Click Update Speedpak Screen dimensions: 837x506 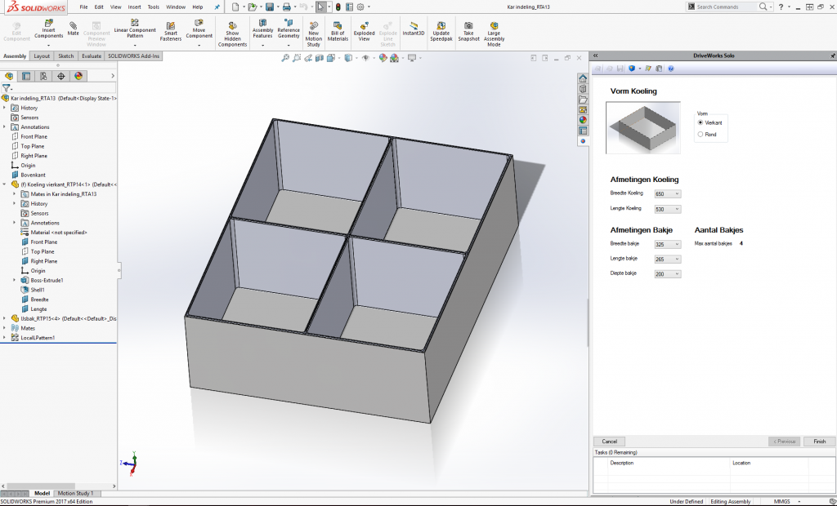click(441, 32)
